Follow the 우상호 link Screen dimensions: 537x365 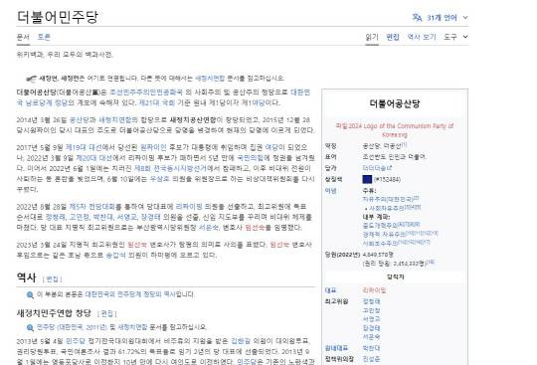click(x=159, y=179)
